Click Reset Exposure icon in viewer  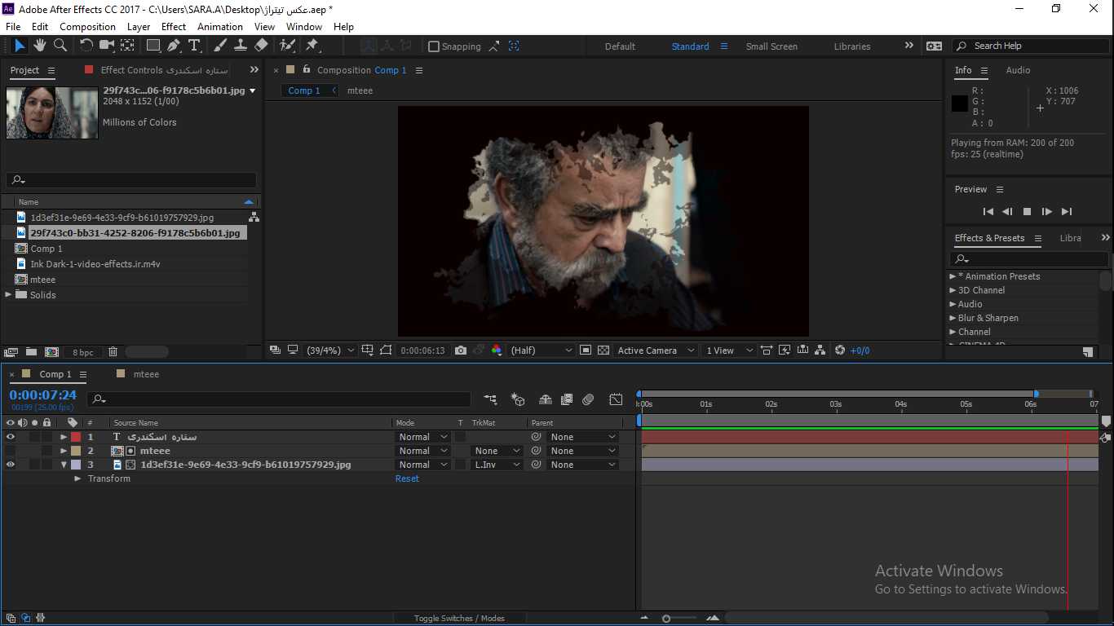[x=840, y=350]
